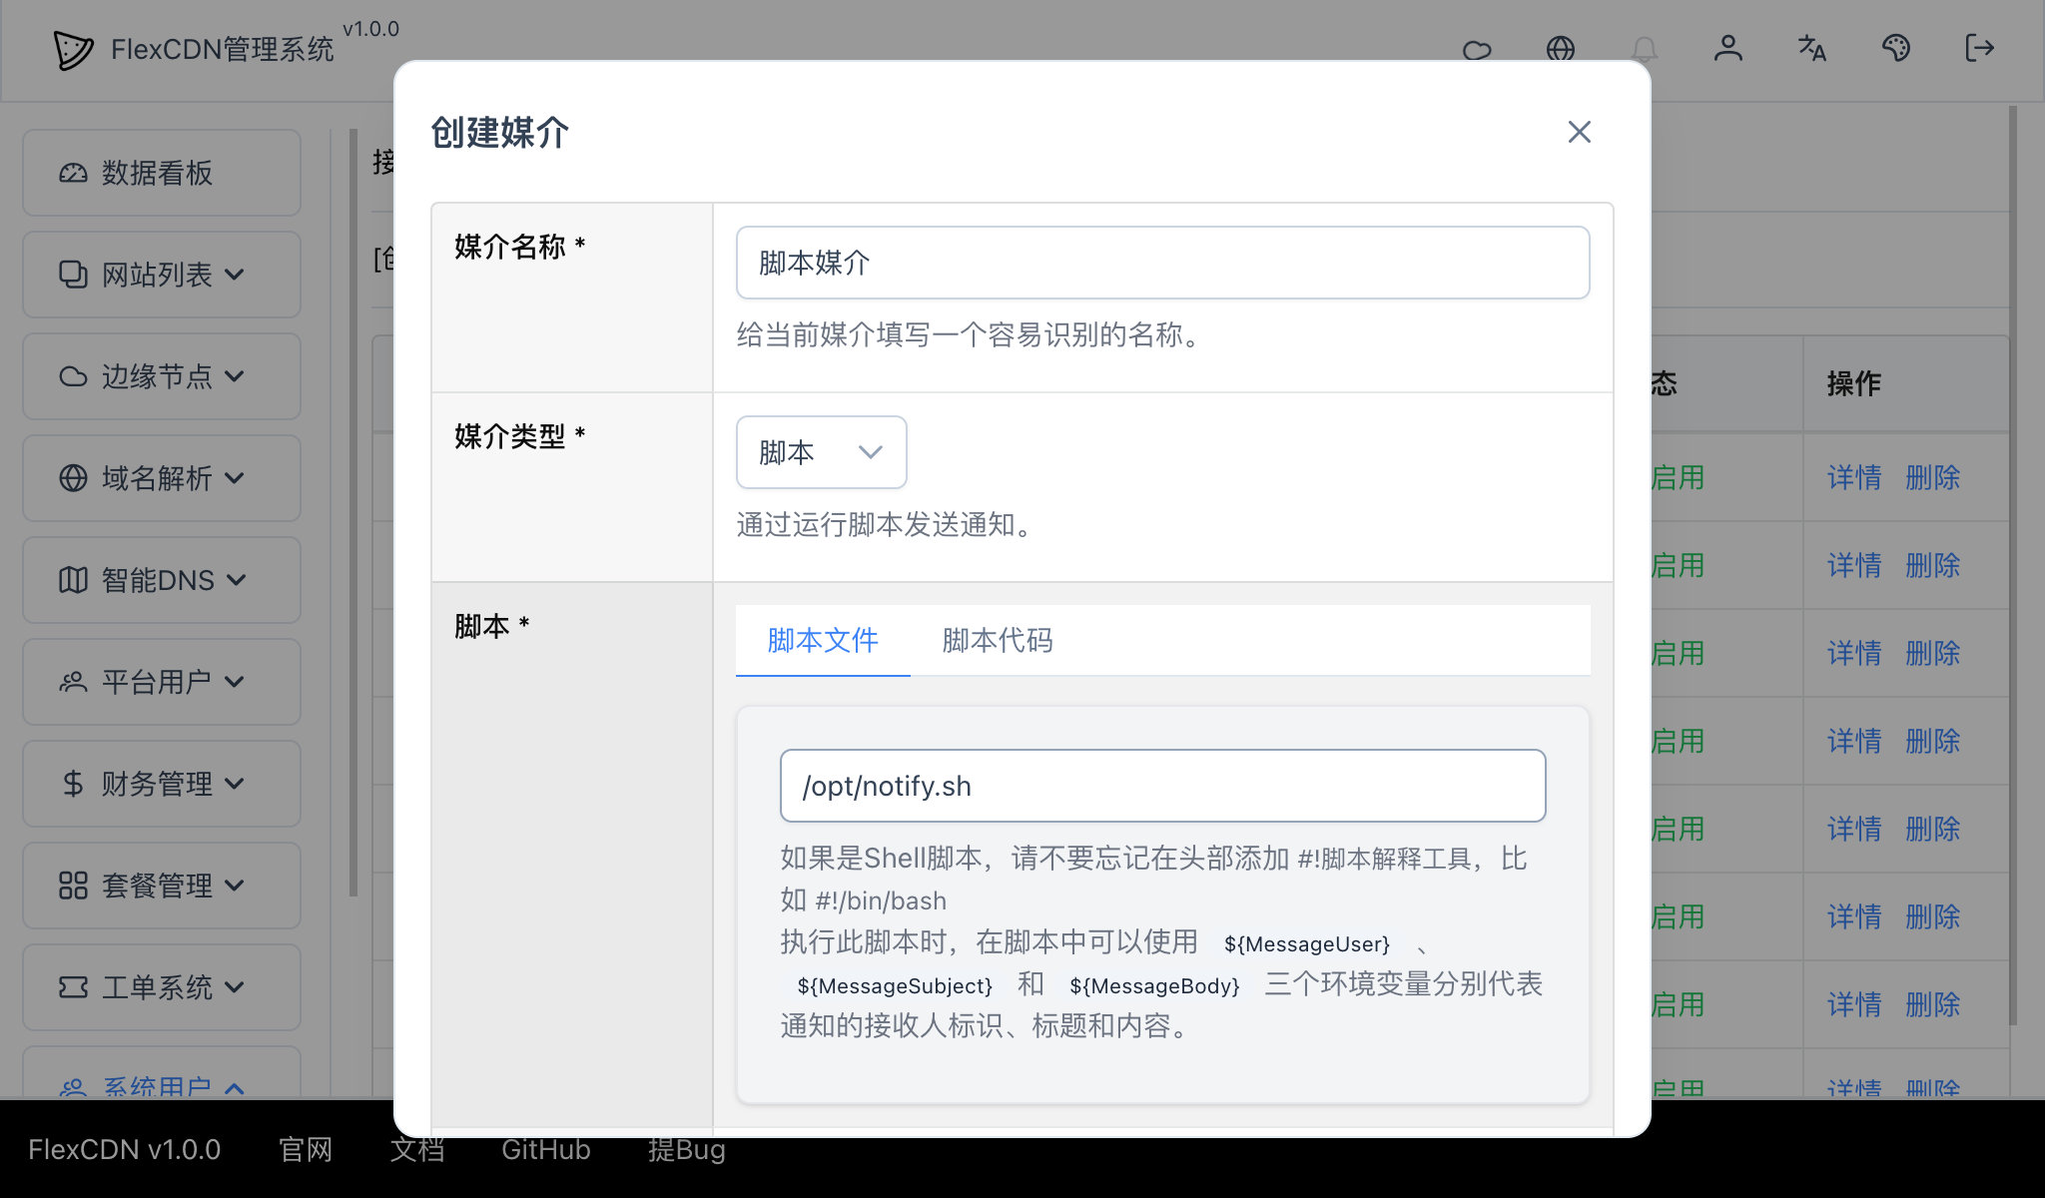Click 删除 on the first media row
This screenshot has height=1198, width=2045.
tap(1932, 478)
